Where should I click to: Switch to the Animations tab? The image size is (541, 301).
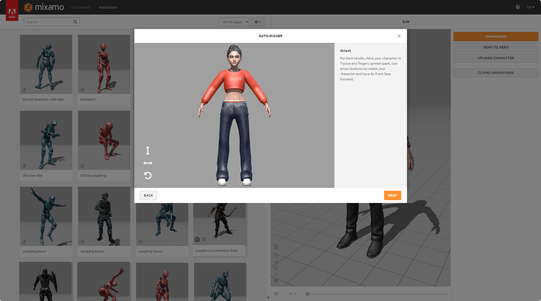pos(108,7)
